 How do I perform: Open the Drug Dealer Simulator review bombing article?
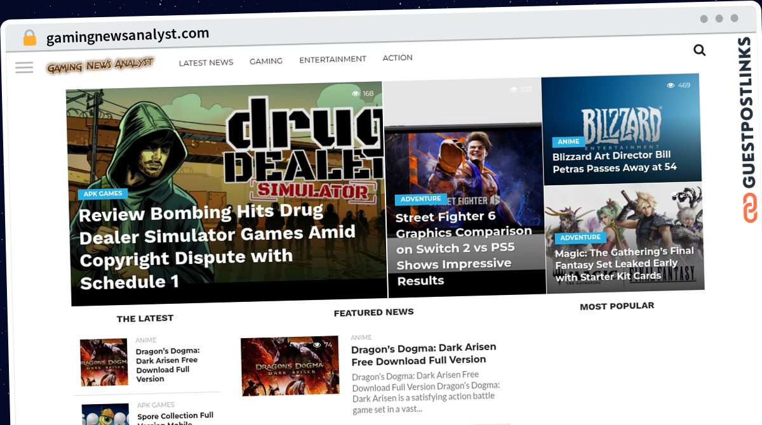point(217,247)
